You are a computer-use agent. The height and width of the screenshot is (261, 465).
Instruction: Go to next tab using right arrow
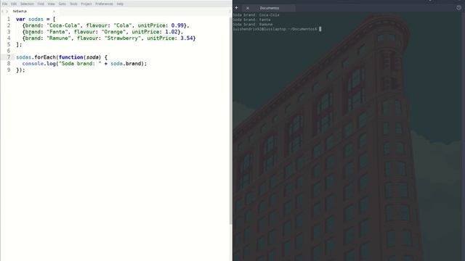(x=7, y=12)
